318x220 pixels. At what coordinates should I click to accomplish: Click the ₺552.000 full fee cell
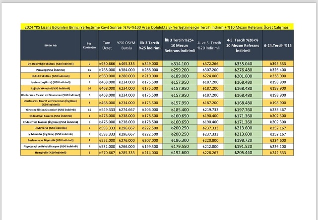pyautogui.click(x=107, y=140)
